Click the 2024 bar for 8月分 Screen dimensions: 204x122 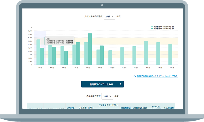tap(90, 49)
